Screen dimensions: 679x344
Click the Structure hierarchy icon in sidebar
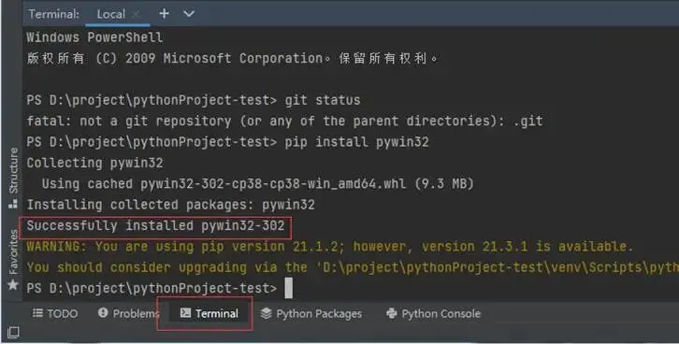tap(13, 204)
